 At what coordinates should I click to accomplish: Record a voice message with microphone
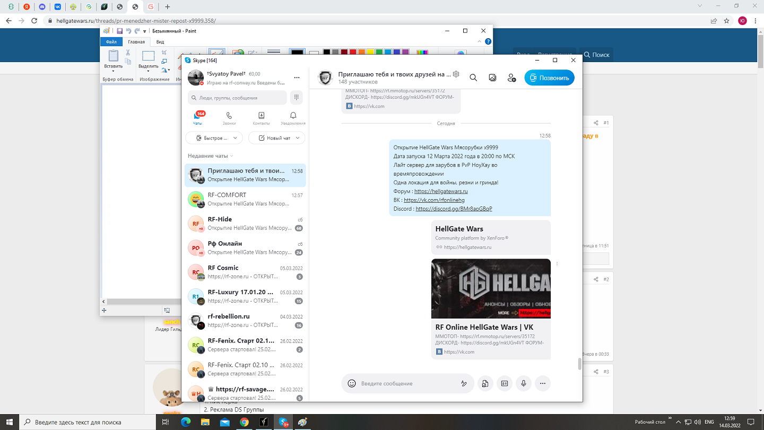pos(523,383)
